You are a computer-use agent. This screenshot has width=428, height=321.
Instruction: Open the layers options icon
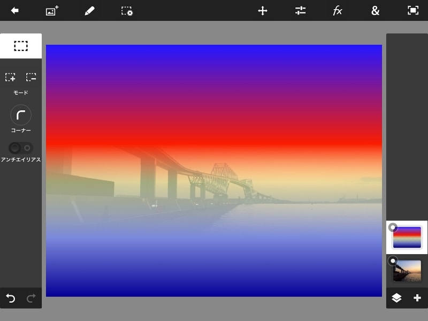pos(396,298)
